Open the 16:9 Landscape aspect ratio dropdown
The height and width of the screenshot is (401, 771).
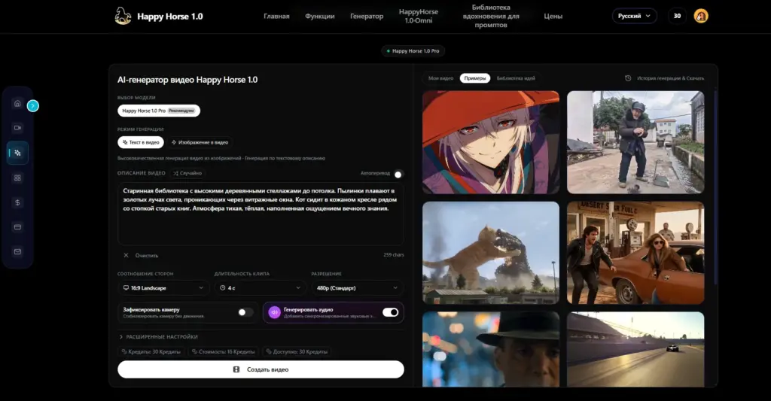click(x=163, y=288)
